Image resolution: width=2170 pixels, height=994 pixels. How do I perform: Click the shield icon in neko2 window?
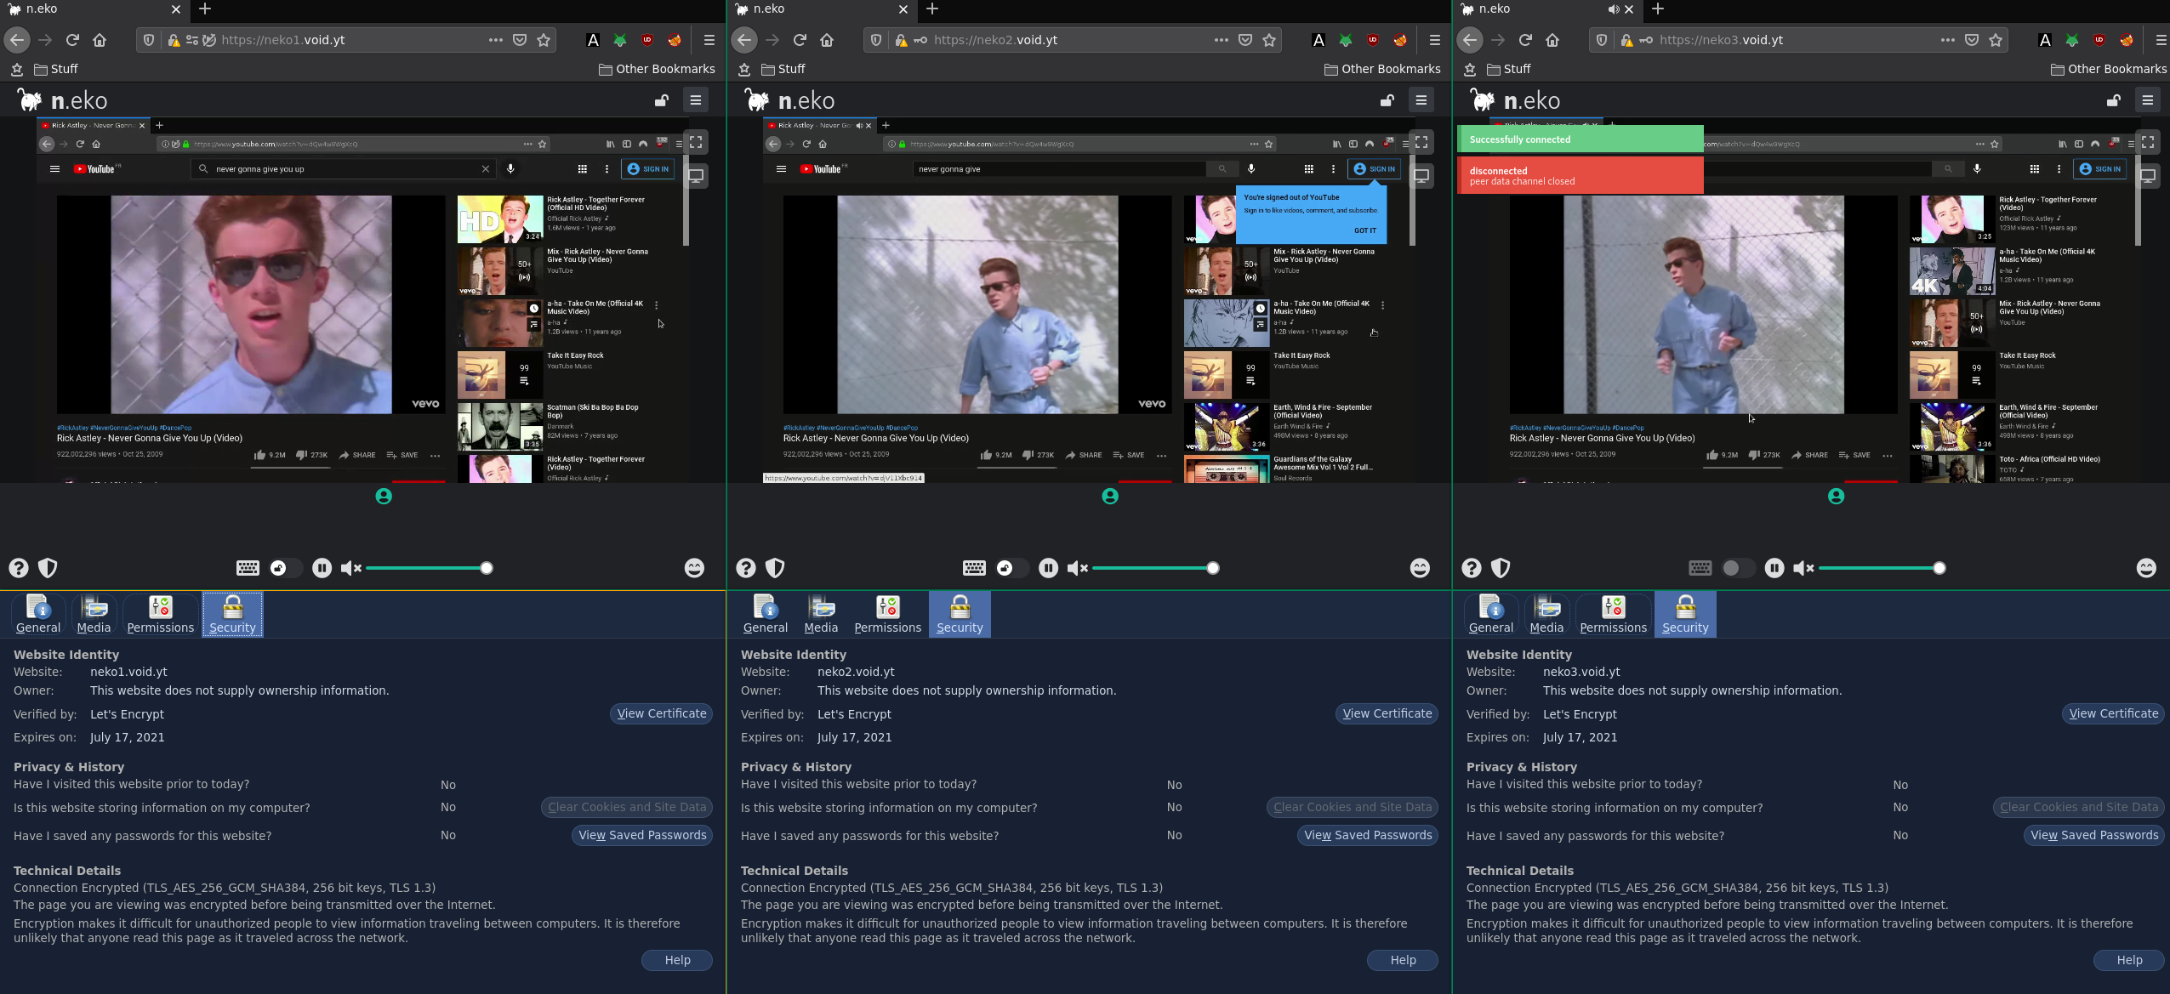click(x=775, y=568)
